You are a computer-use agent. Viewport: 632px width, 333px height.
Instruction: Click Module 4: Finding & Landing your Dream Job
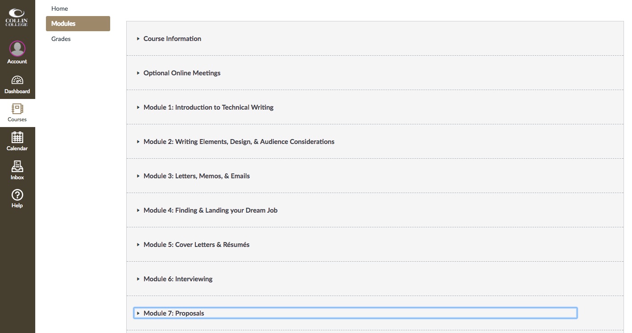210,210
